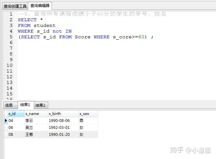Viewport: 216px width, 159px height.
Task: Click the s_sex column header
Action: tap(88, 114)
